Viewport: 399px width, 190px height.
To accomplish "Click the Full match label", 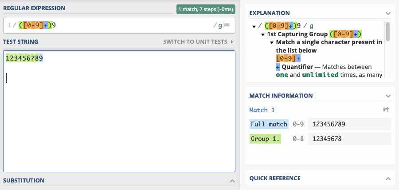I will click(269, 124).
